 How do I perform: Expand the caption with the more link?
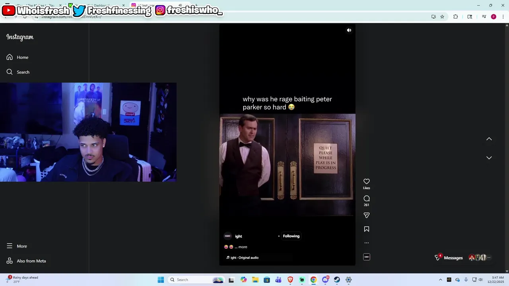(x=243, y=247)
